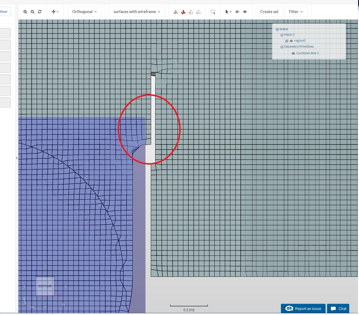
Task: Select the zoom in tool
Action: [x=25, y=12]
